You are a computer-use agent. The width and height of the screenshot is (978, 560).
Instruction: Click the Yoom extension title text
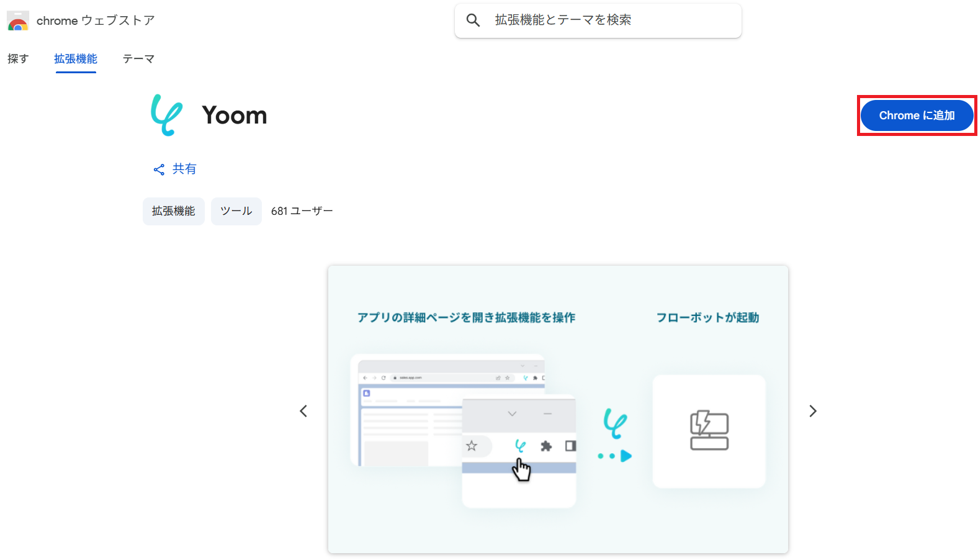pyautogui.click(x=235, y=115)
